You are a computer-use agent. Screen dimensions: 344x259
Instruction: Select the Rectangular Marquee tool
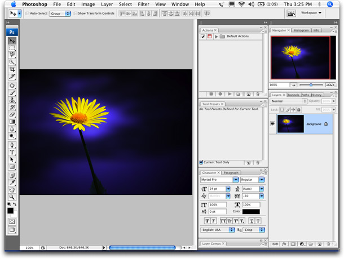click(x=12, y=48)
